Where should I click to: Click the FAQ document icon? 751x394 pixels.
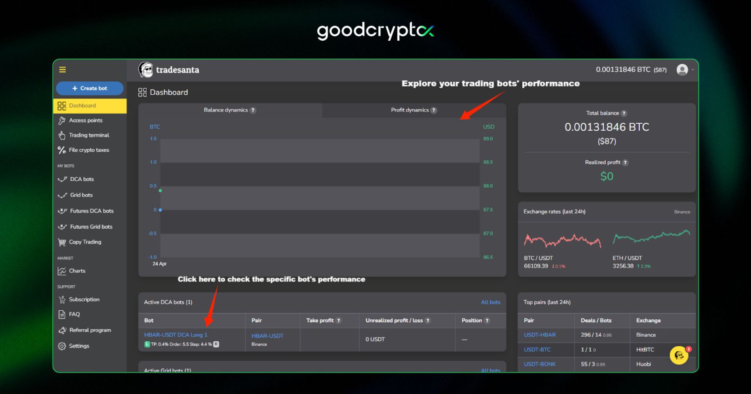(x=62, y=314)
